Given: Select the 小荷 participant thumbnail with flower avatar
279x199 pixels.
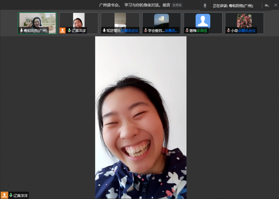Looking at the screenshot, I should [244, 21].
